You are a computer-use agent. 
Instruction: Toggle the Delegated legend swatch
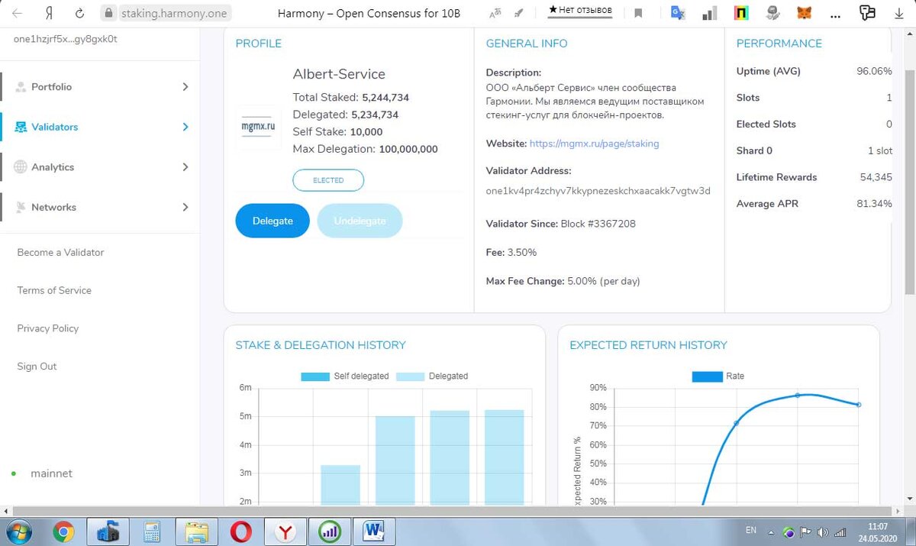pyautogui.click(x=409, y=376)
